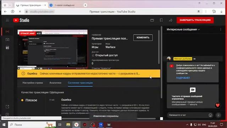The height and width of the screenshot is (128, 227).
Task: Click the bookmark icon in address bar
Action: [x=199, y=11]
